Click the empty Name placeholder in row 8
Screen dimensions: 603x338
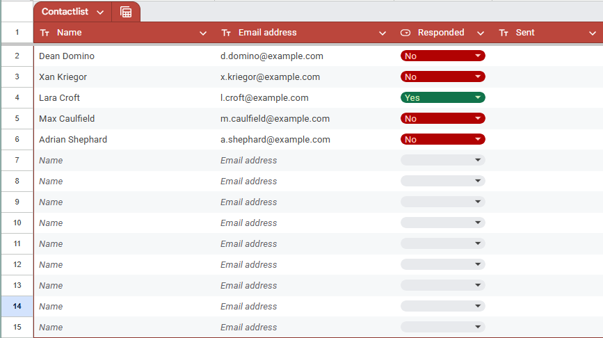pos(51,182)
